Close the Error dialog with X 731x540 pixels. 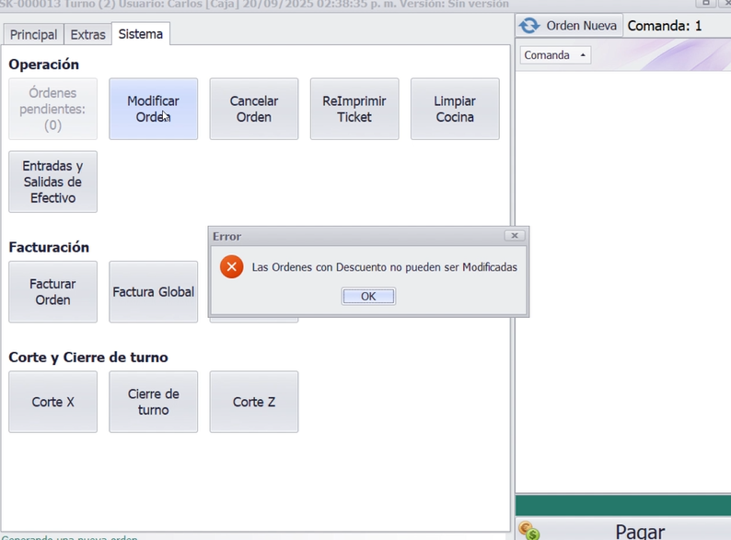[x=515, y=236]
